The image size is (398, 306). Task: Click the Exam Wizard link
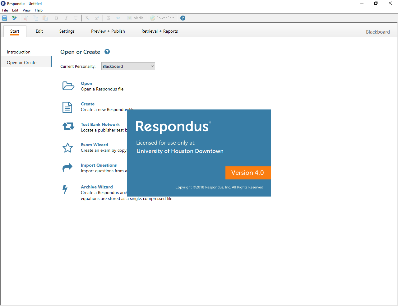point(95,145)
